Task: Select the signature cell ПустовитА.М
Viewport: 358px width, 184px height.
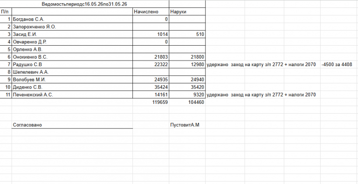Action: [x=187, y=125]
